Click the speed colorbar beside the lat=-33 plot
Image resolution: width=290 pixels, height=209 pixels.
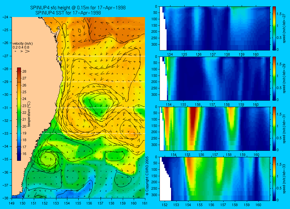[274, 179]
